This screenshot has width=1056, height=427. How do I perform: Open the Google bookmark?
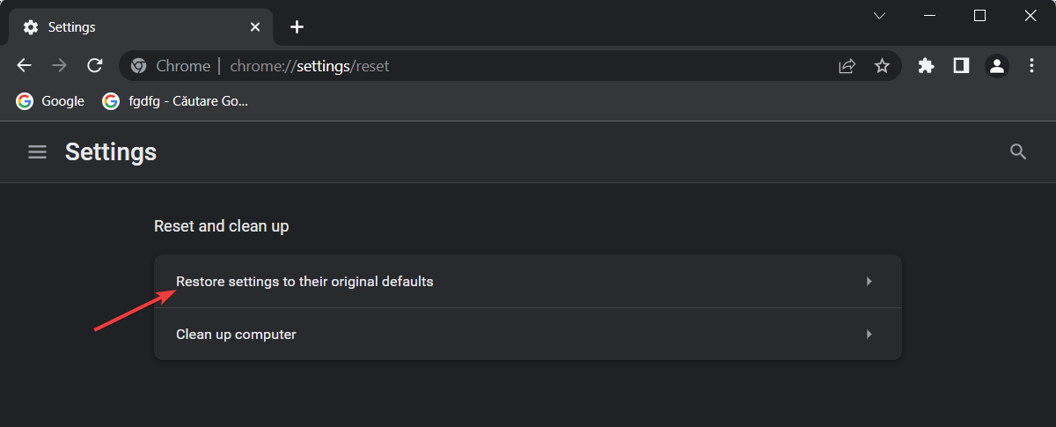tap(51, 101)
